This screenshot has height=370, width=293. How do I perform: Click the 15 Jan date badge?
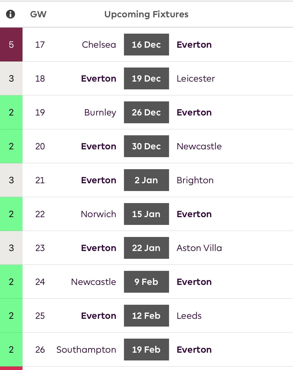click(146, 214)
